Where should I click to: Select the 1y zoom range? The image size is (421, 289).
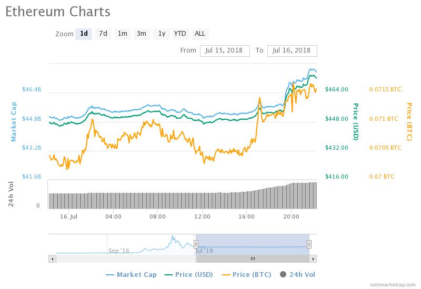pyautogui.click(x=162, y=34)
